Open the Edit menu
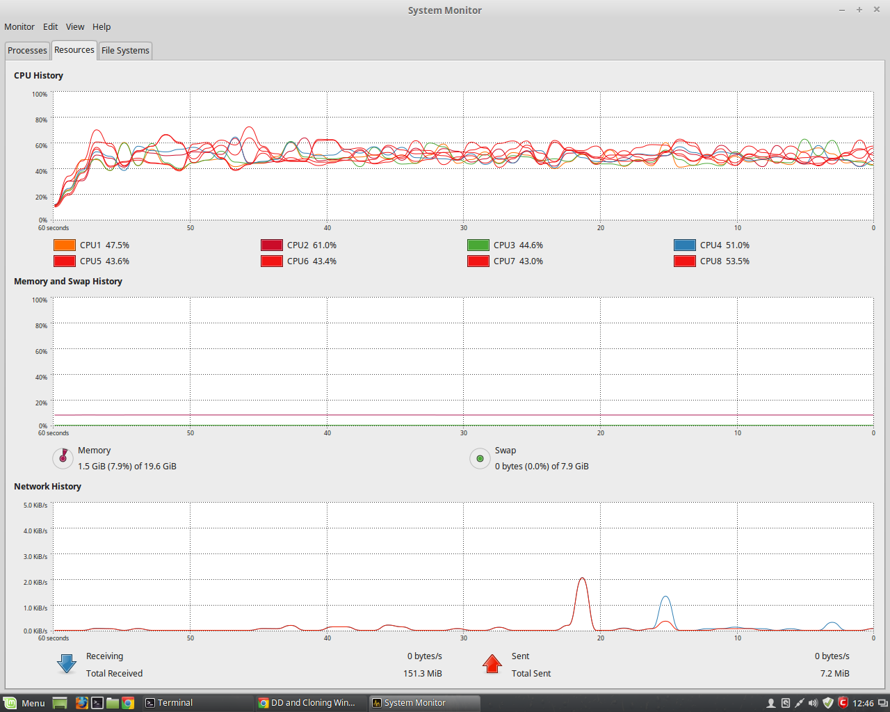The image size is (890, 712). point(50,27)
